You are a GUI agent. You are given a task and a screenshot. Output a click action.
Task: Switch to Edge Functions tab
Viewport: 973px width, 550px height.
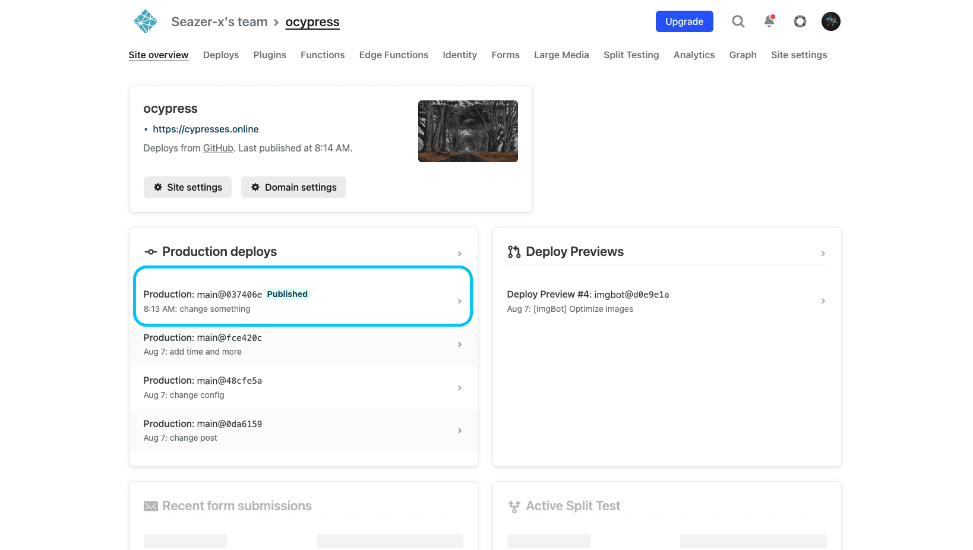click(x=394, y=55)
